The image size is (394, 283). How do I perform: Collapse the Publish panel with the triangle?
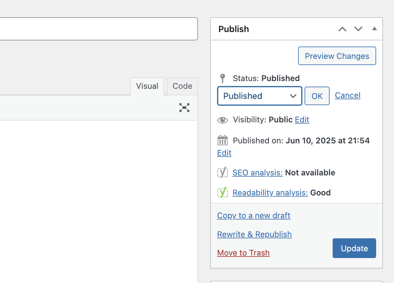tap(374, 29)
